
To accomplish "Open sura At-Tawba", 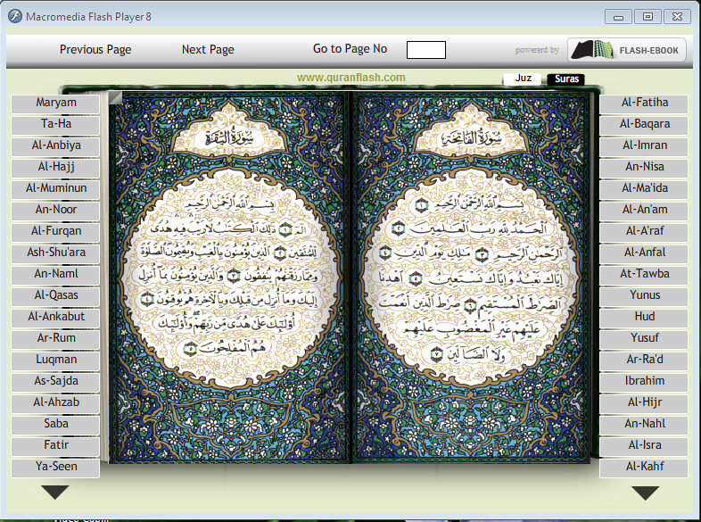I will [644, 275].
